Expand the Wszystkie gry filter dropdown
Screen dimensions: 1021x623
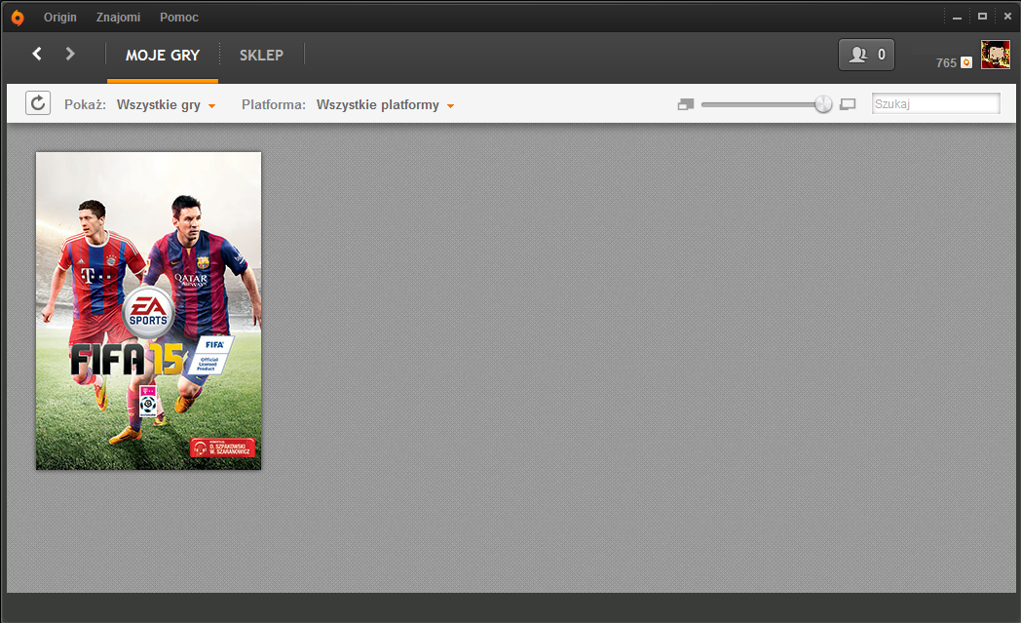[166, 105]
